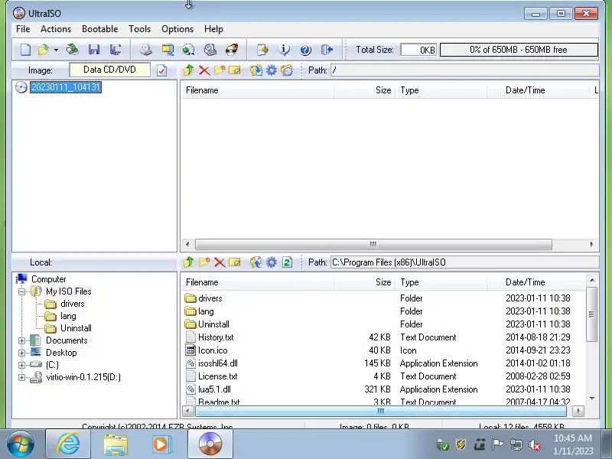Select History.txt in local file list
Image resolution: width=612 pixels, height=459 pixels.
tap(216, 337)
